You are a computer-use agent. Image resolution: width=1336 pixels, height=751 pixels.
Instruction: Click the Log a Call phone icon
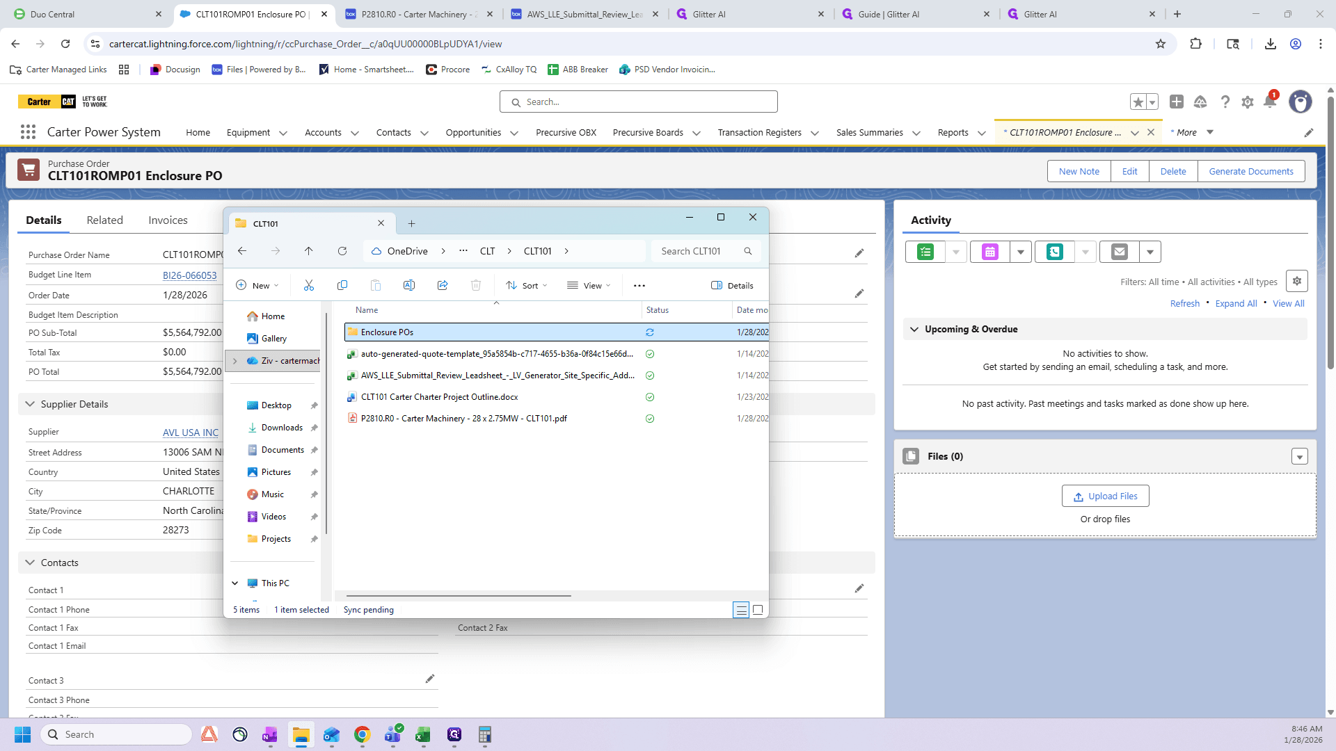click(x=1055, y=252)
